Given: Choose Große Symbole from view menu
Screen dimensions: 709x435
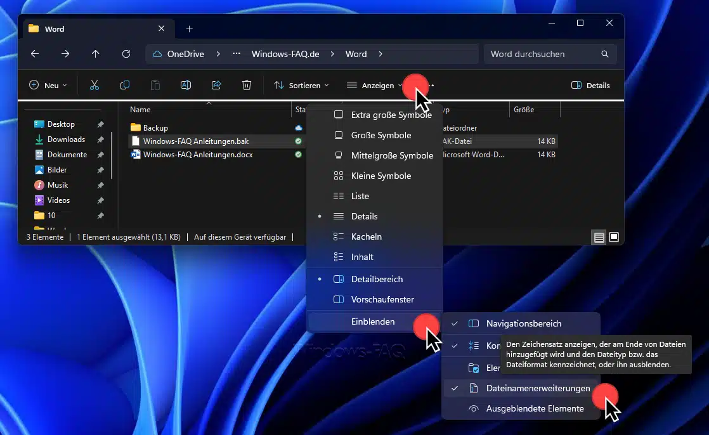Looking at the screenshot, I should (x=381, y=135).
